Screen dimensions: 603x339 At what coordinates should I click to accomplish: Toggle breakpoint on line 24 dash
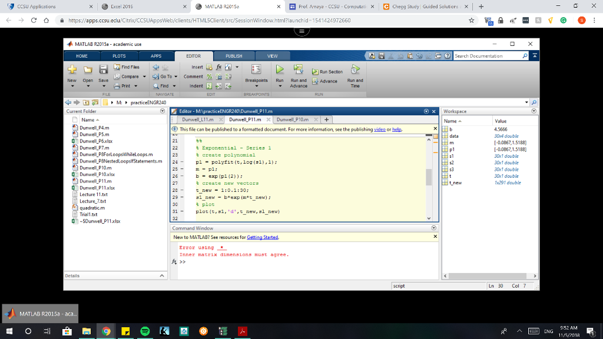(x=183, y=161)
